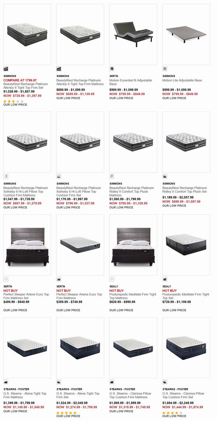Select swatch under Sotheby II Cushion Firm Mattress
This screenshot has height=421, width=217.
(x=6, y=176)
